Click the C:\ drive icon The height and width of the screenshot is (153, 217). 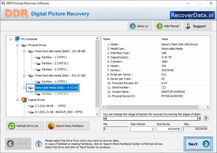[31, 106]
